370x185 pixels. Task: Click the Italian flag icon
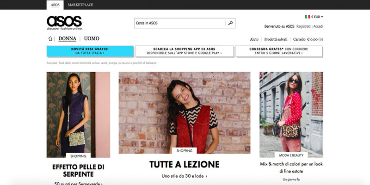308,17
